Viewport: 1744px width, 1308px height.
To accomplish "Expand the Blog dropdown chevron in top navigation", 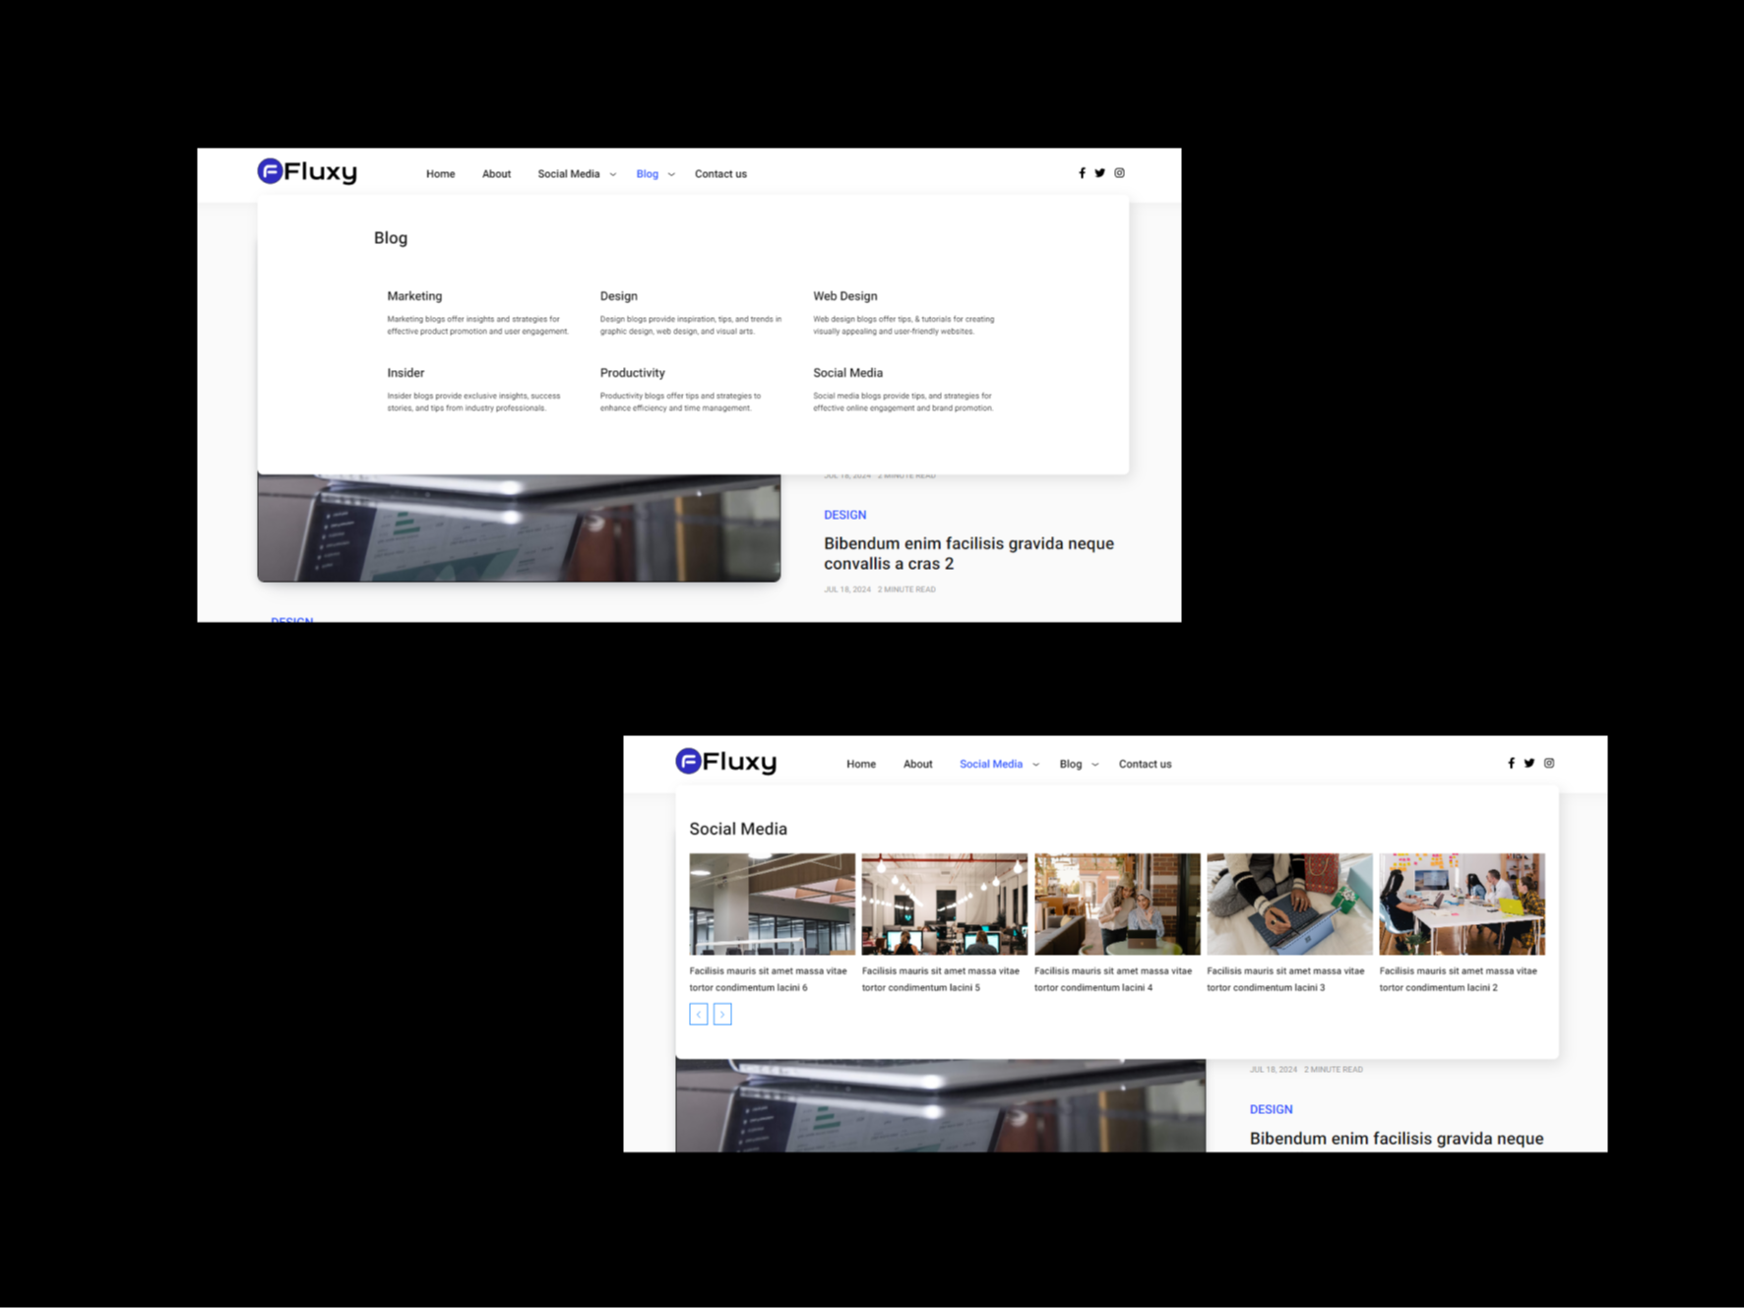I will (670, 174).
